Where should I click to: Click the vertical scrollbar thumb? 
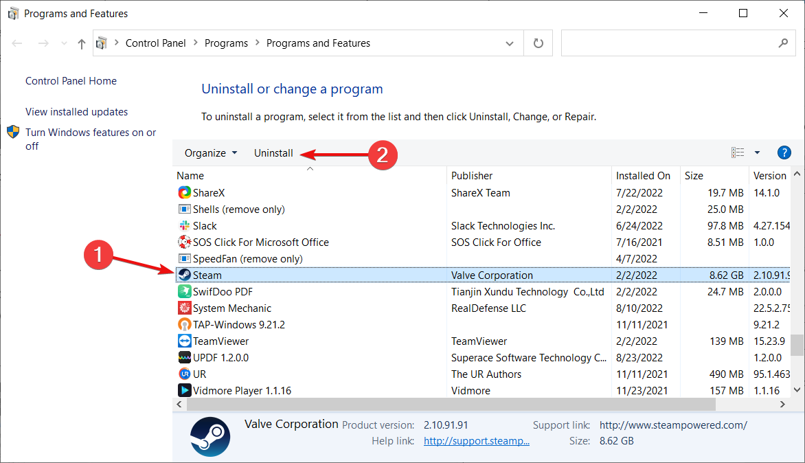pyautogui.click(x=797, y=345)
